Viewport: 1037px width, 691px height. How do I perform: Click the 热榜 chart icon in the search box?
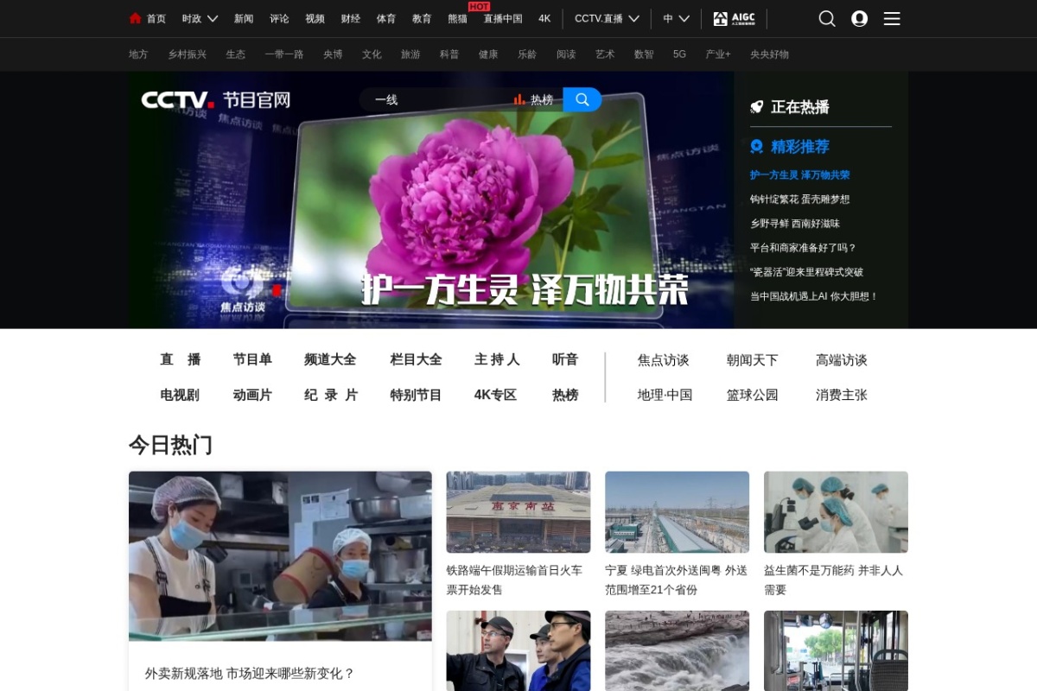(519, 99)
